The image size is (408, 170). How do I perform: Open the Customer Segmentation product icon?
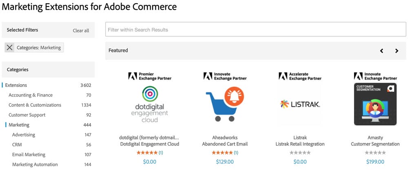pos(375,104)
